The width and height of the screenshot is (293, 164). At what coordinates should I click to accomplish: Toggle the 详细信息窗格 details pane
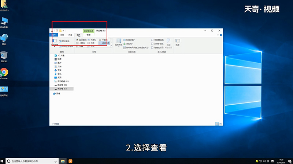(66, 47)
